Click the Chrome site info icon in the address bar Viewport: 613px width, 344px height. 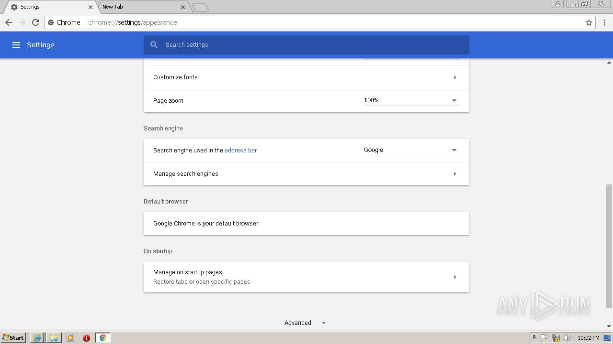coord(51,22)
